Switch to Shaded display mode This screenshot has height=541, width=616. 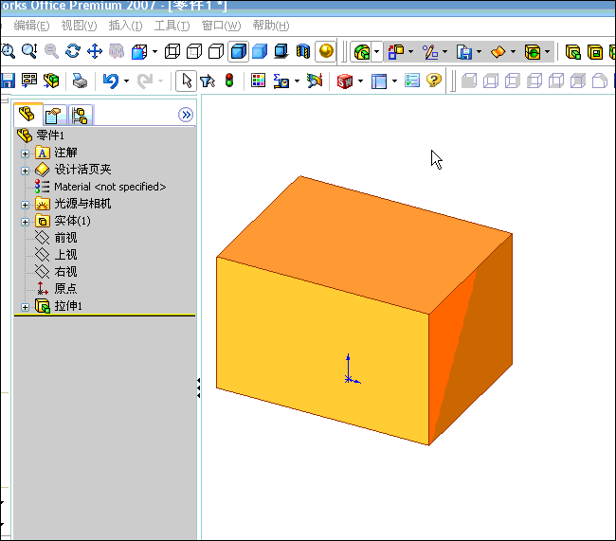[x=260, y=51]
